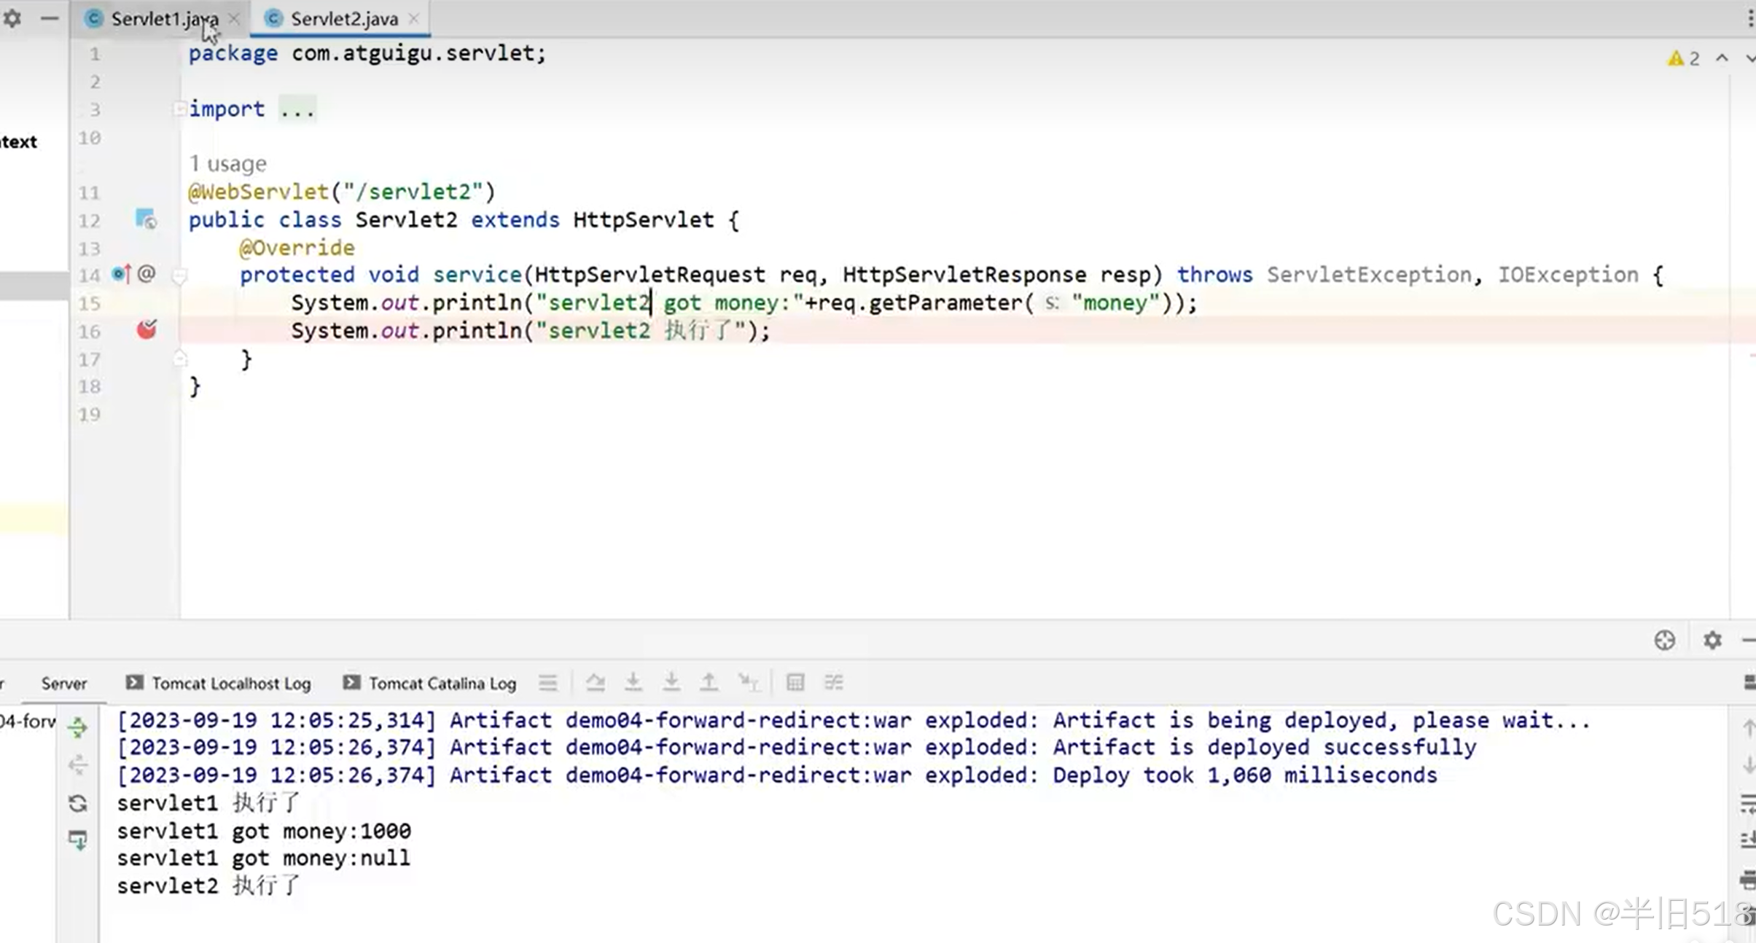Click the folded '...' import placeholder

pyautogui.click(x=297, y=109)
